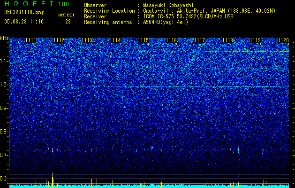Screen dimensions: 295x188
Task: Click the 'meteor' label
Action: coord(67,15)
